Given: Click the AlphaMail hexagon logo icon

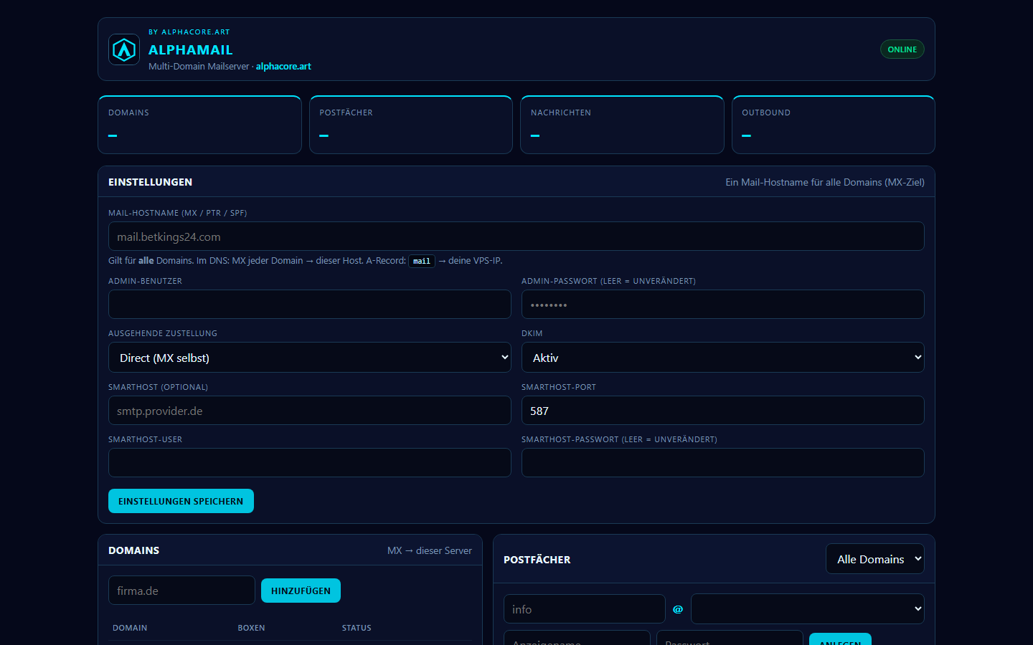Looking at the screenshot, I should pyautogui.click(x=124, y=49).
